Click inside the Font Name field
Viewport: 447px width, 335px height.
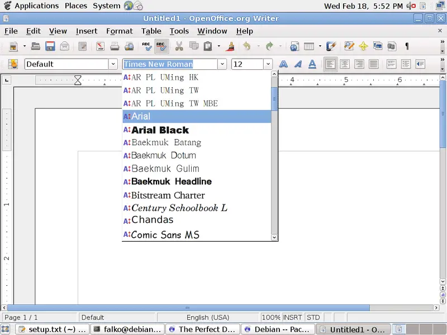[x=170, y=64]
